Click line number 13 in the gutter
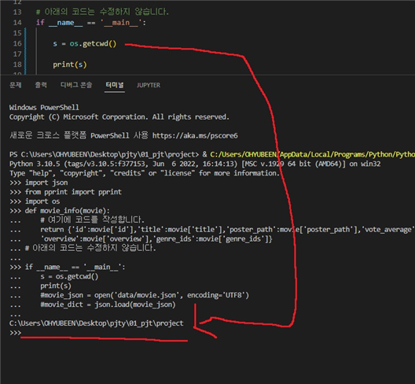415x384 pixels. (17, 12)
